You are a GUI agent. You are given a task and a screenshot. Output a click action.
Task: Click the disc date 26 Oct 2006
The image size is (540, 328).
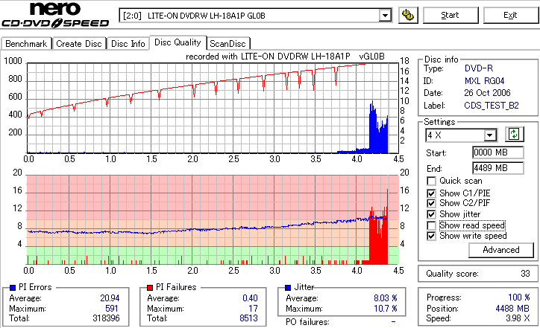[x=487, y=93]
